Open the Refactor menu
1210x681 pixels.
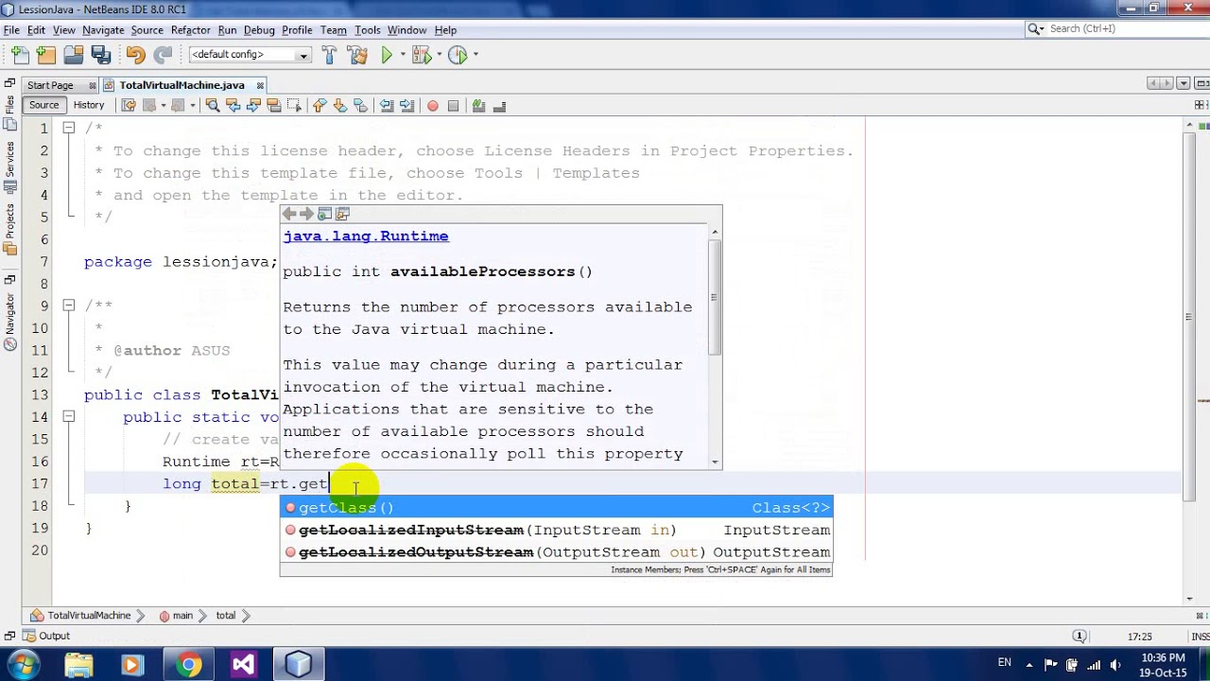190,30
